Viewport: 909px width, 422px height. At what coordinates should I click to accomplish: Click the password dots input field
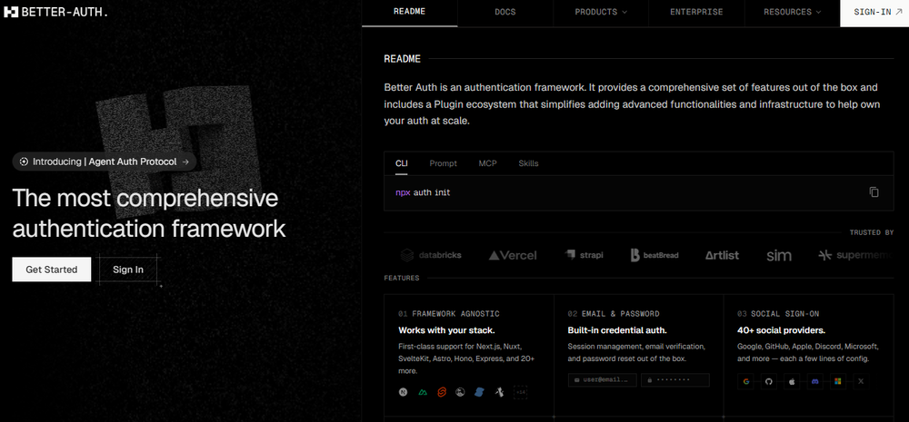pos(674,379)
